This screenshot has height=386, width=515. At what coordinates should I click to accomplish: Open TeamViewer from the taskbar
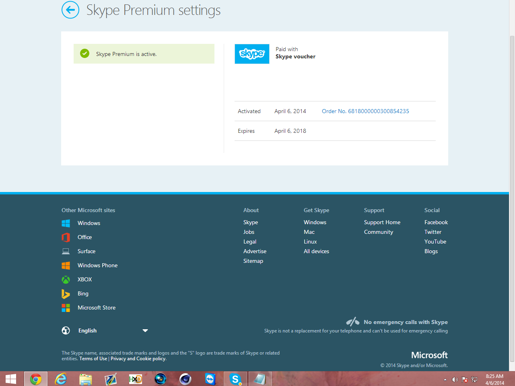pos(210,379)
